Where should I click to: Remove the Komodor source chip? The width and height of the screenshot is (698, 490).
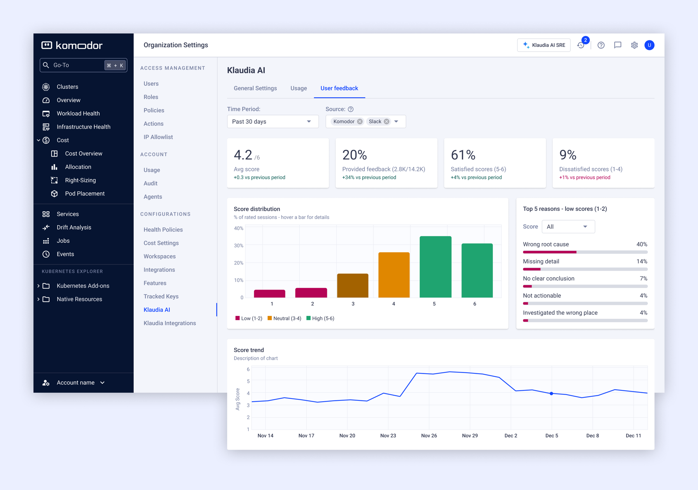click(360, 122)
